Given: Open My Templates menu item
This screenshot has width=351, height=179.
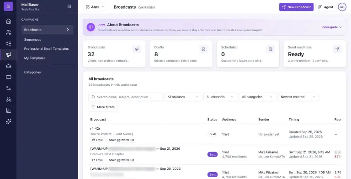Looking at the screenshot, I should click(35, 58).
